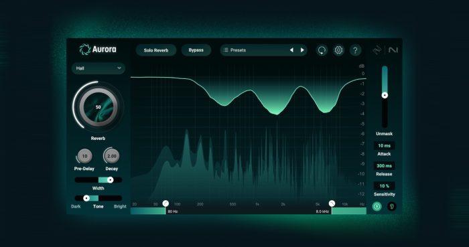The width and height of the screenshot is (469, 247).
Task: Click the large Reverb amount knob
Action: click(98, 107)
